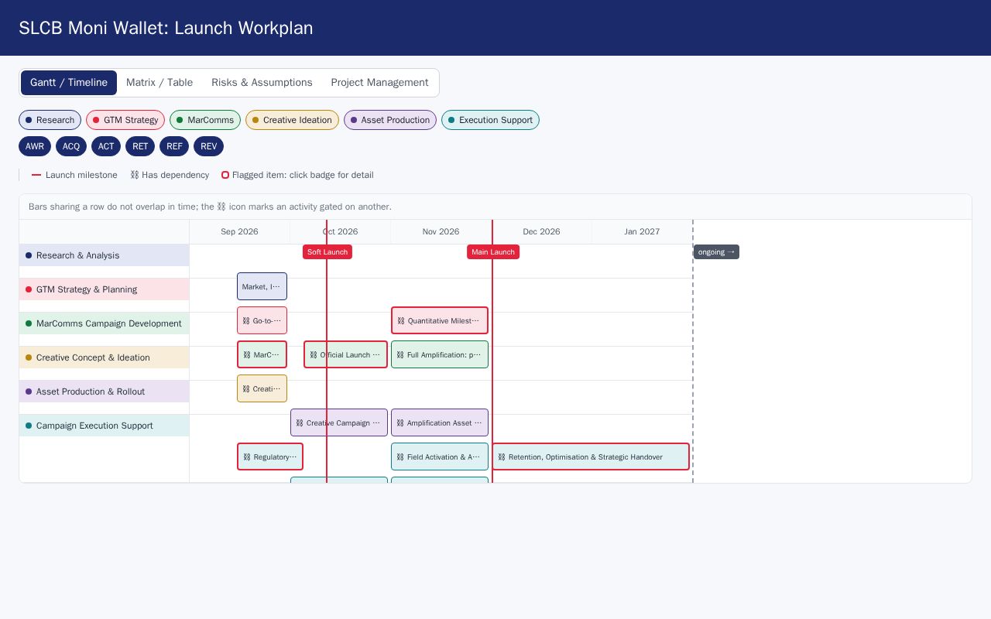Filter by the REV stage pill
The height and width of the screenshot is (619, 991).
pos(208,146)
